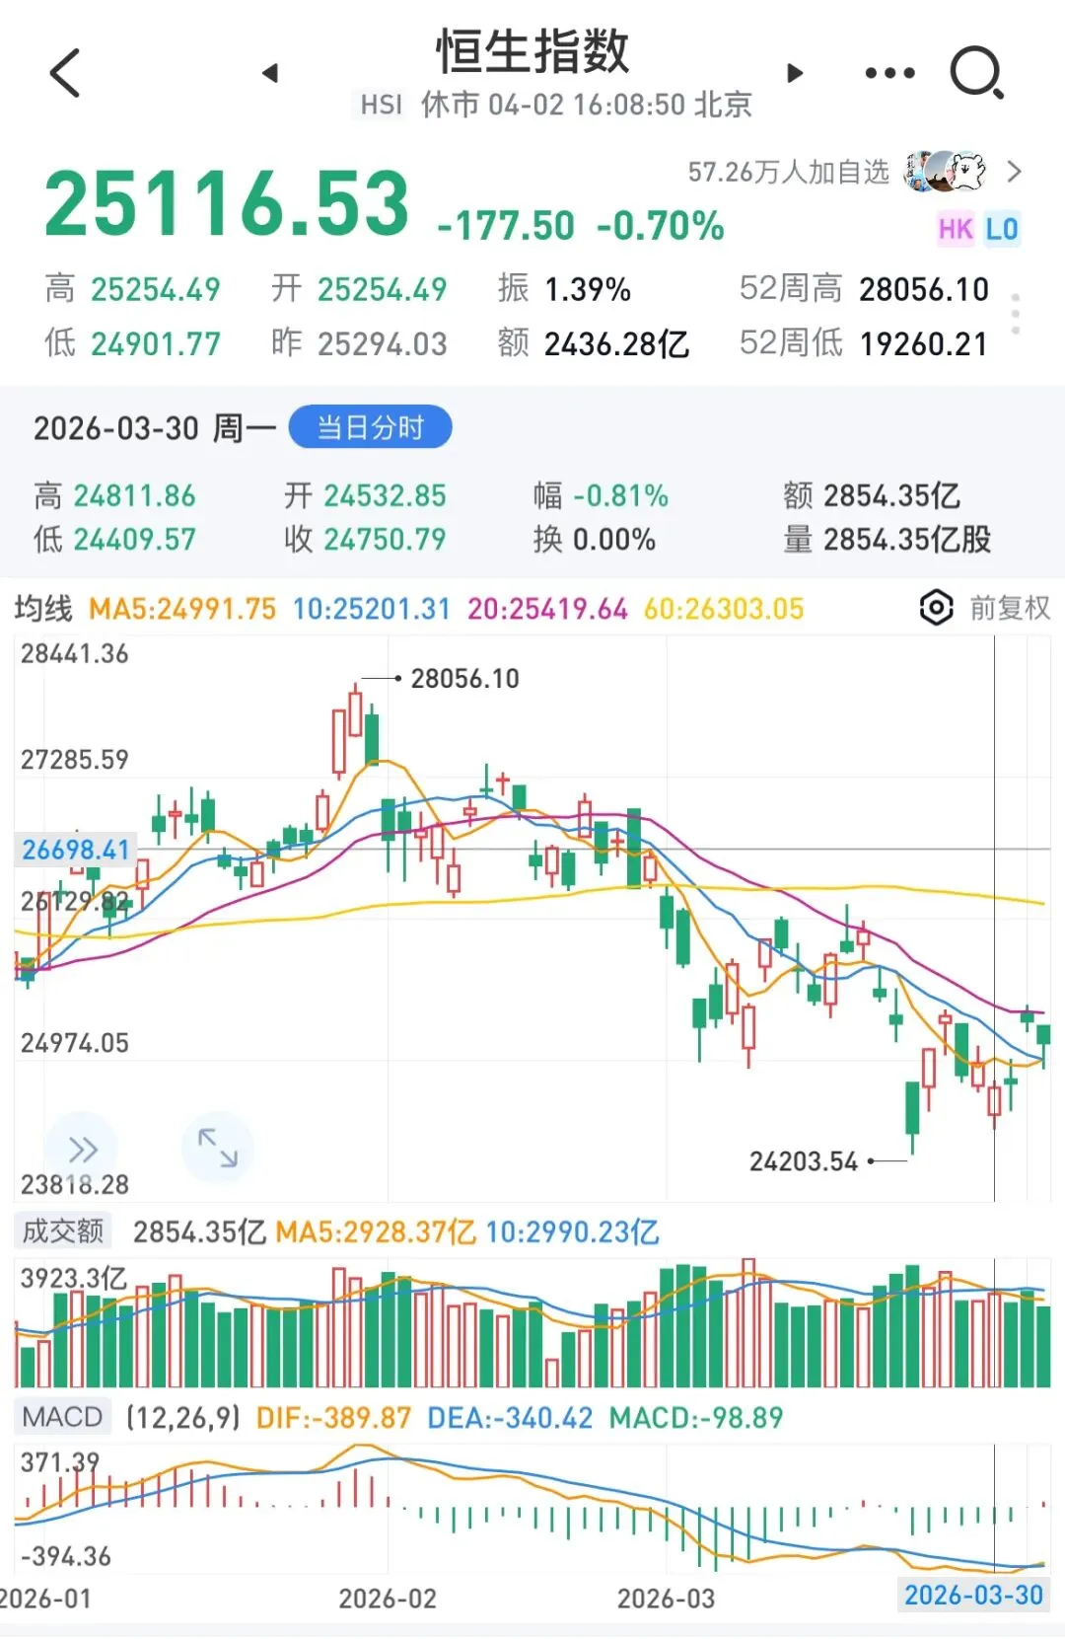1065x1639 pixels.
Task: Tap the highlighted date label 2026-03-30
Action: [973, 1596]
